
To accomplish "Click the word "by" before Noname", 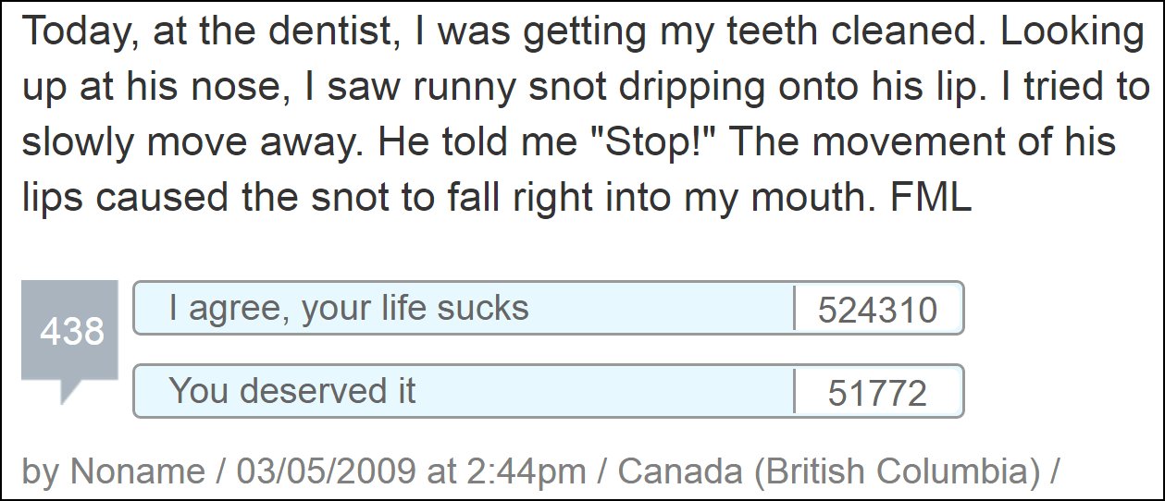I will pos(41,472).
